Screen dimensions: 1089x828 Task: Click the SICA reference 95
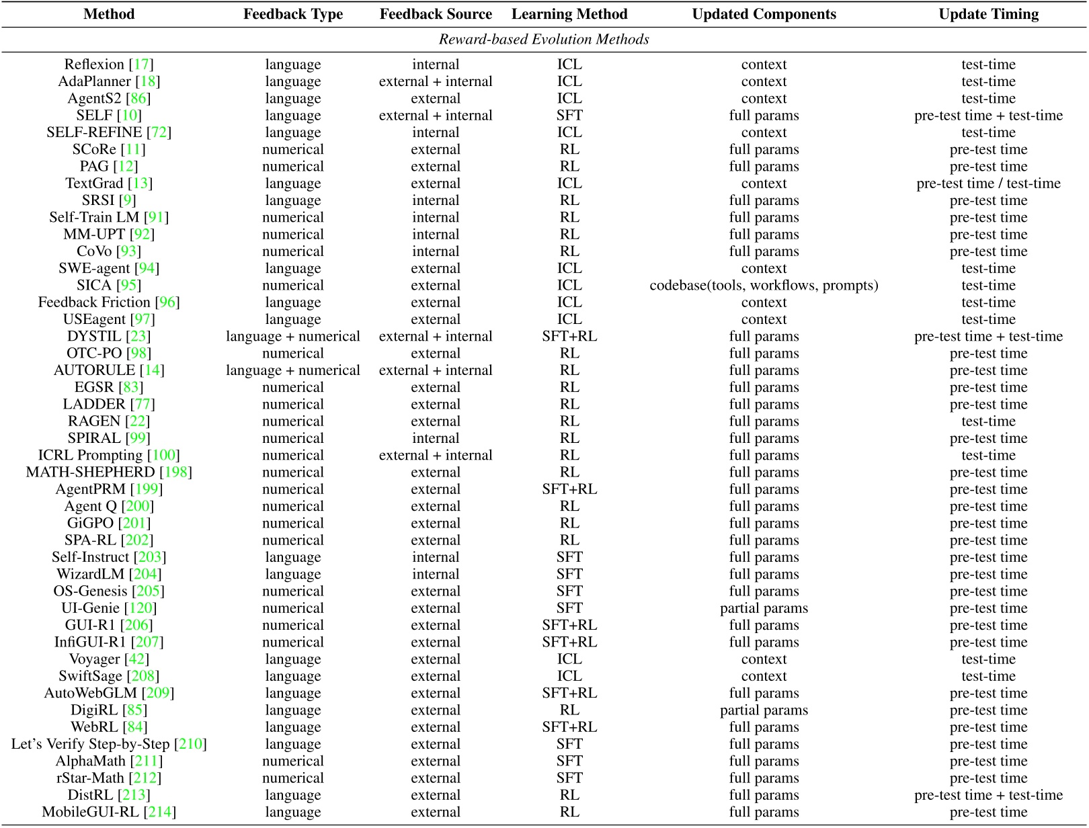(x=128, y=286)
